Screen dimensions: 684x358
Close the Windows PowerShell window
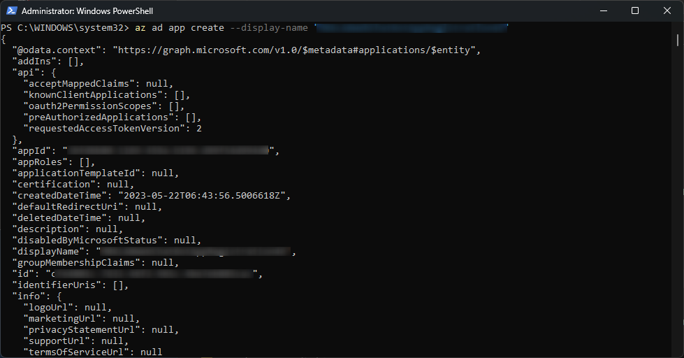(x=667, y=11)
